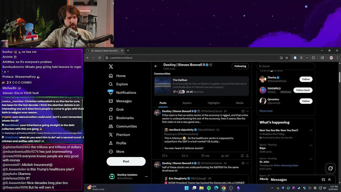Image resolution: width=341 pixels, height=192 pixels.
Task: Open Chrome profile avatar
Action: pyautogui.click(x=331, y=58)
